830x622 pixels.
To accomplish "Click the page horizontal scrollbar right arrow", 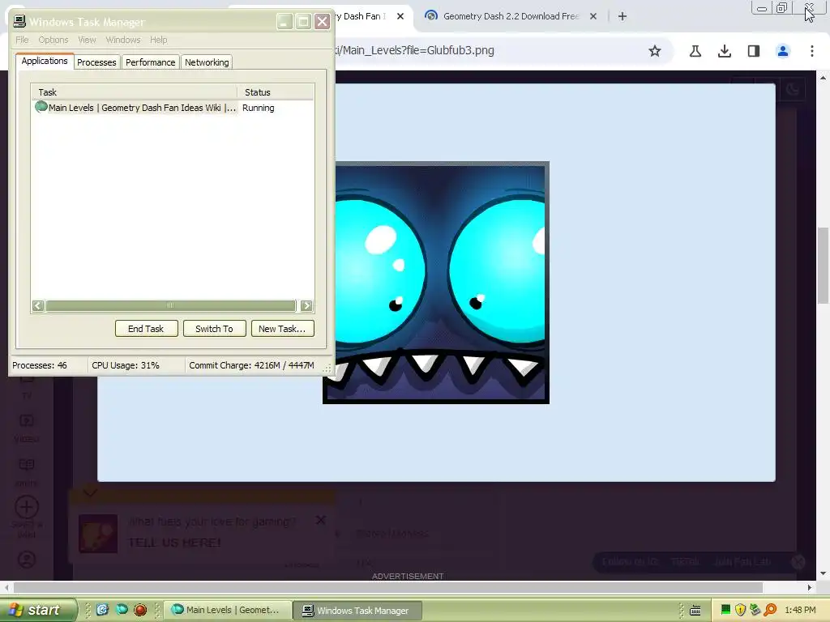I will 810,588.
